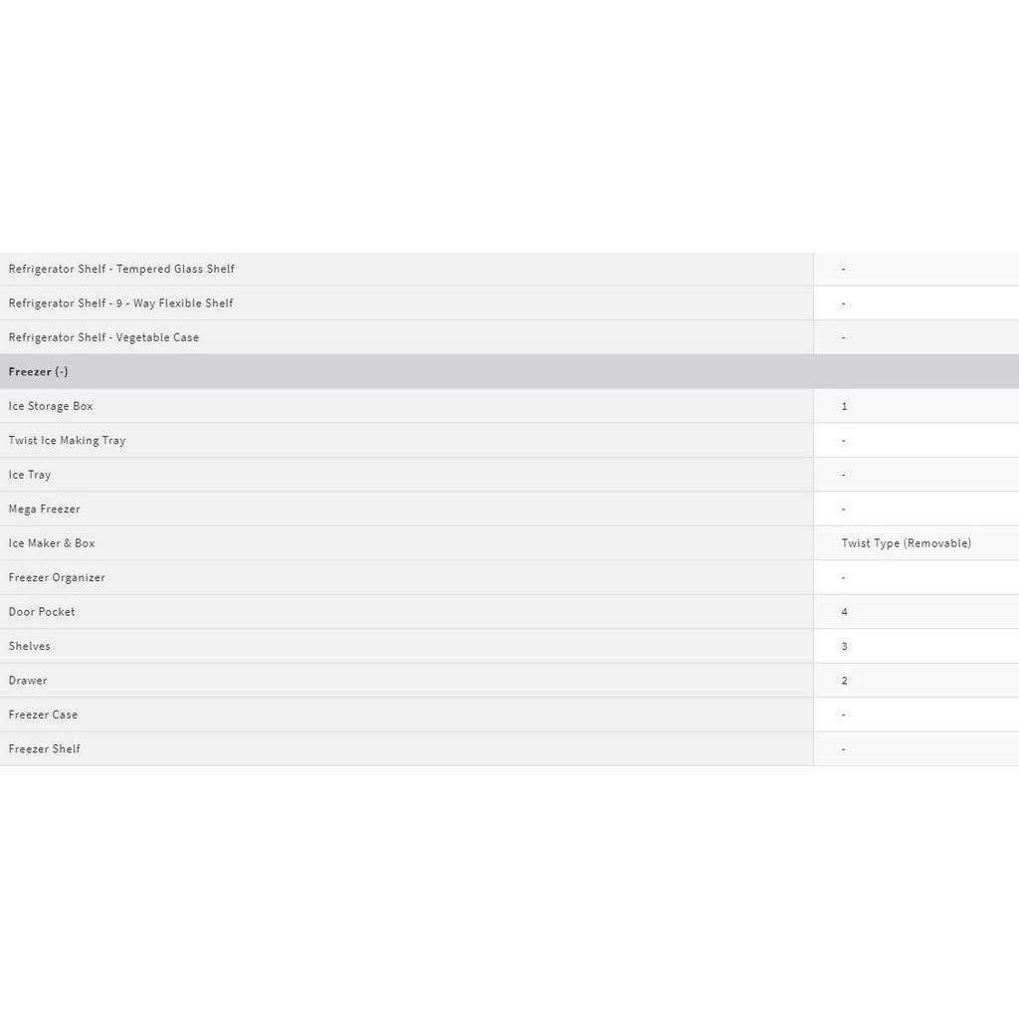Select the Ice Storage Box label

51,406
